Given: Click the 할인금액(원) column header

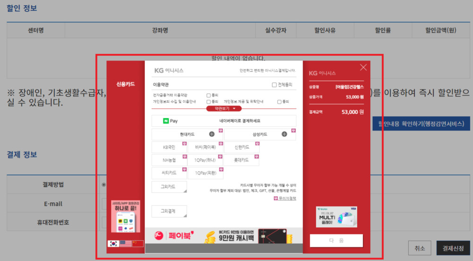Looking at the screenshot, I should tap(441, 30).
